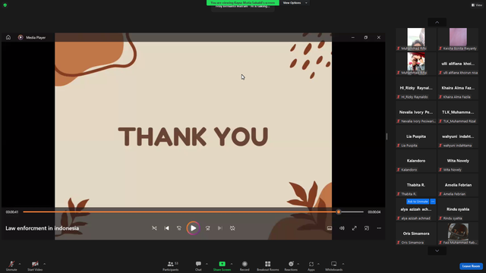Switch Media Player to mini player view

[x=367, y=228]
